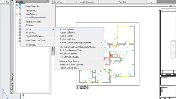Open the Visual Styles panel dropdown arrow

click(64, 2)
